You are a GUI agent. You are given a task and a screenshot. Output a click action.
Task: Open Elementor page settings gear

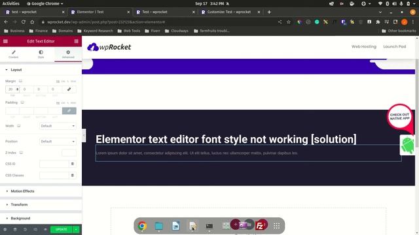point(5,229)
